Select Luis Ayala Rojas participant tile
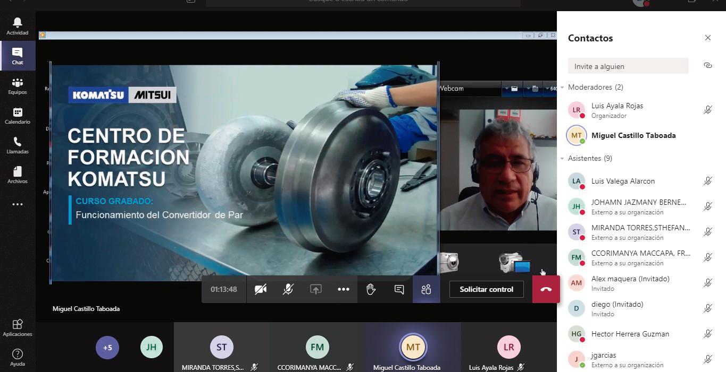726x372 pixels. click(509, 347)
